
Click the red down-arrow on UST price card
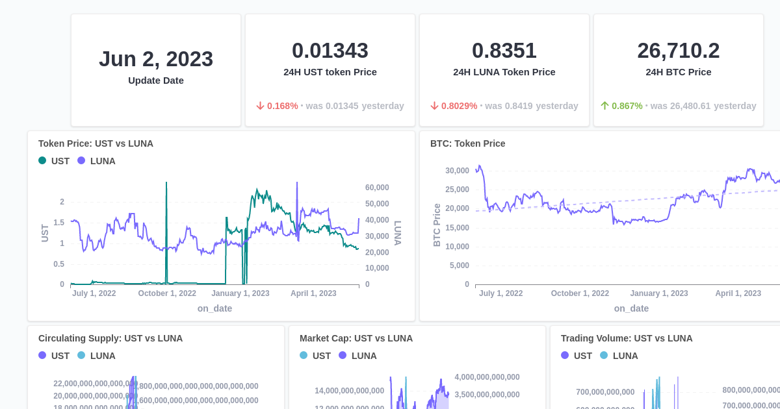click(x=259, y=105)
